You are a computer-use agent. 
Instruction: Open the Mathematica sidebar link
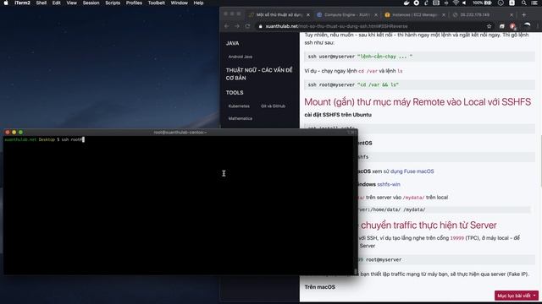click(241, 118)
